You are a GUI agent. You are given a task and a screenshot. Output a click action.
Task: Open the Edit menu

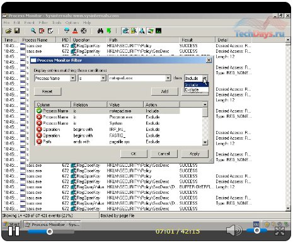tap(16, 23)
